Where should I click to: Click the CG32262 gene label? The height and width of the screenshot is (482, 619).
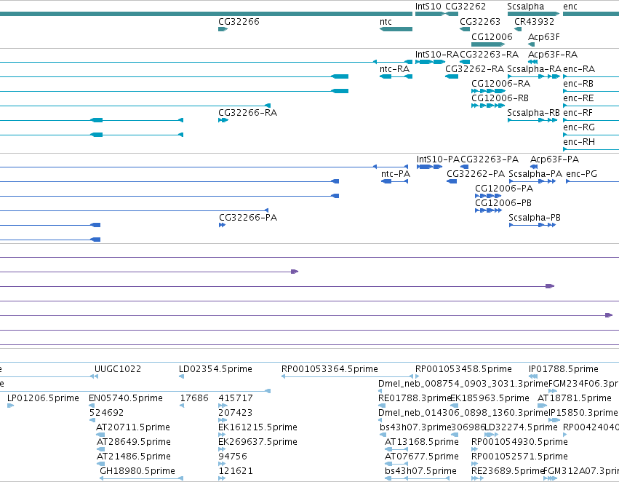click(466, 7)
